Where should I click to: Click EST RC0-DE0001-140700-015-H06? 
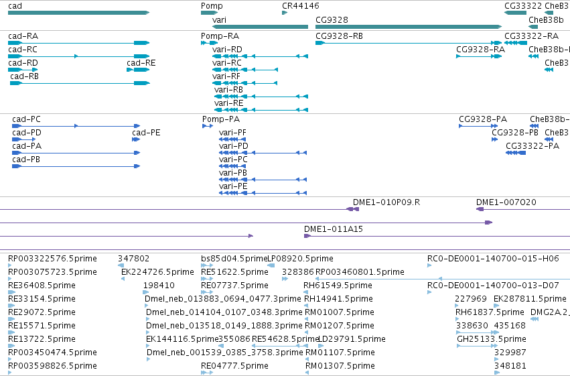click(x=493, y=259)
